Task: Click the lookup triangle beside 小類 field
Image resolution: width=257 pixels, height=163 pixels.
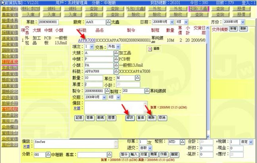Action: coord(115,65)
